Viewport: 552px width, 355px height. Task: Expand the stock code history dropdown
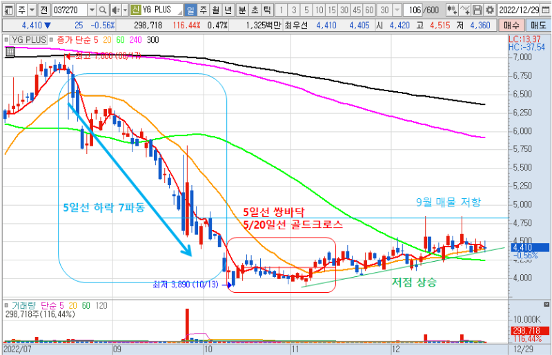click(x=92, y=10)
